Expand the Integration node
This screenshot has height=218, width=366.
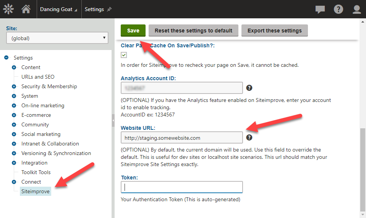[x=14, y=163]
